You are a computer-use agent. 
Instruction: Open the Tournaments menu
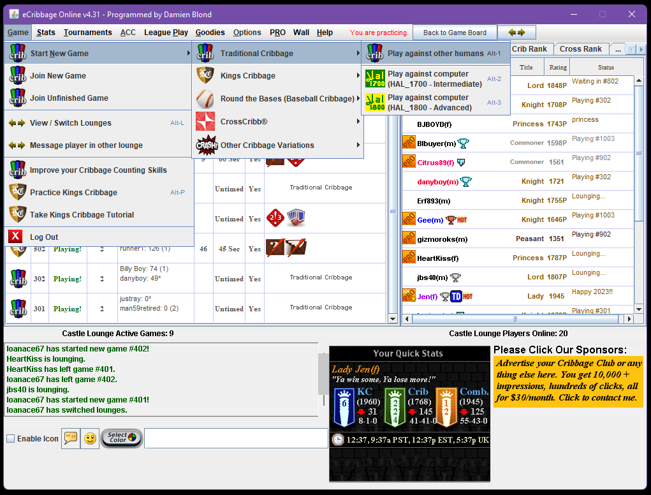point(87,33)
